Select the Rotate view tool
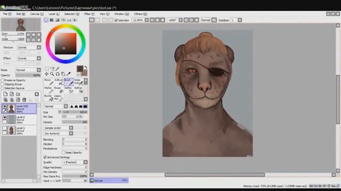The image size is (341, 191). click(x=58, y=74)
